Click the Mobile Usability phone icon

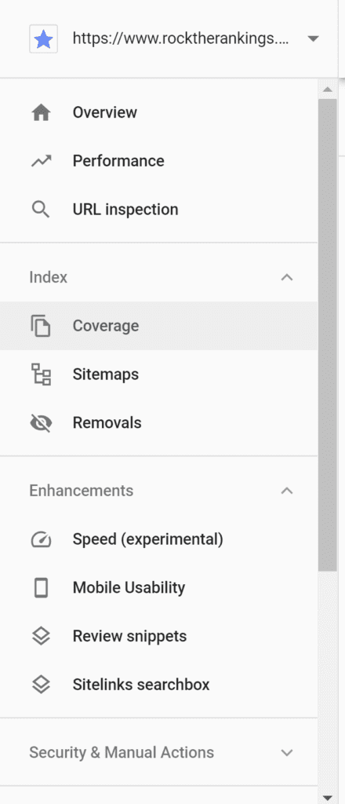(x=41, y=588)
